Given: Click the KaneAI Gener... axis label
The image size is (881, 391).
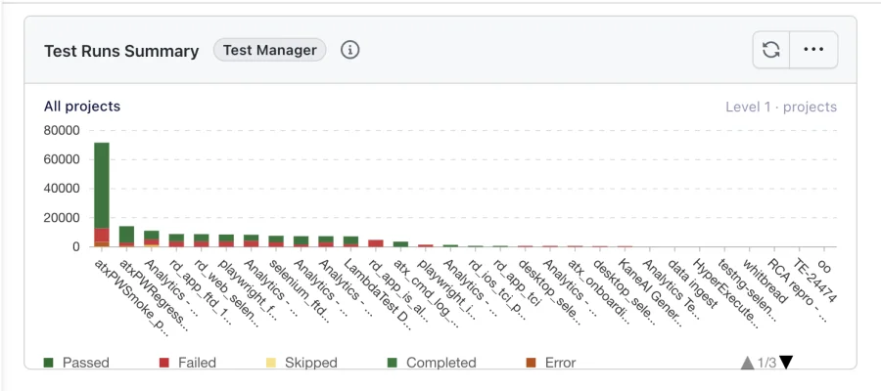Looking at the screenshot, I should click(x=649, y=292).
